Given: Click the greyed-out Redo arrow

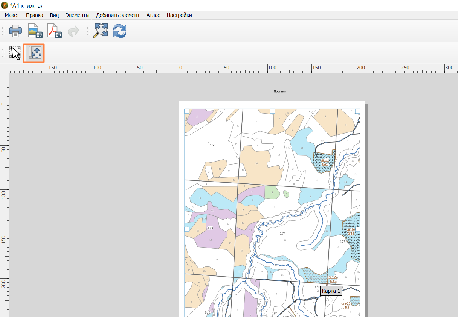Looking at the screenshot, I should [x=73, y=31].
